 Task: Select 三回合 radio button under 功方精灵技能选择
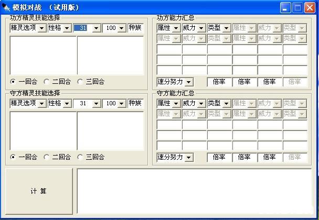80,82
